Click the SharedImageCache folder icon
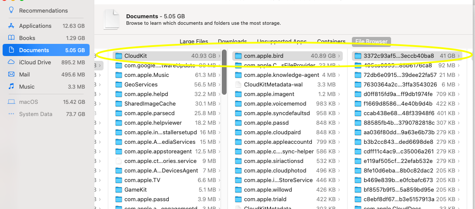475x209 pixels. coord(119,104)
